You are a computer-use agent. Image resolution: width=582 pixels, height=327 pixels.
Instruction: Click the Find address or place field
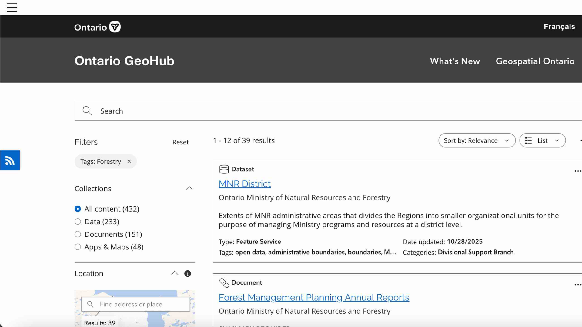pyautogui.click(x=135, y=304)
